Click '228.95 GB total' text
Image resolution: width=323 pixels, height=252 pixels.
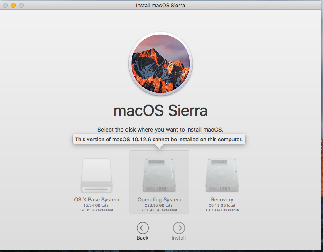pos(159,205)
